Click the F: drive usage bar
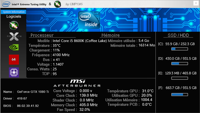Screen dimensions: 200x113 point(179,95)
